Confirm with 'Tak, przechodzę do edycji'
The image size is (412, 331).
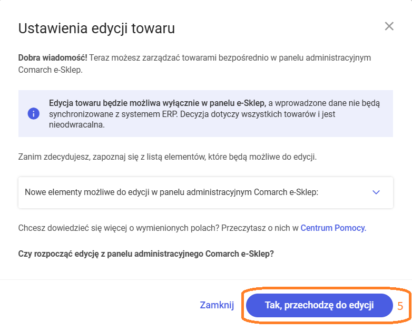[319, 305]
